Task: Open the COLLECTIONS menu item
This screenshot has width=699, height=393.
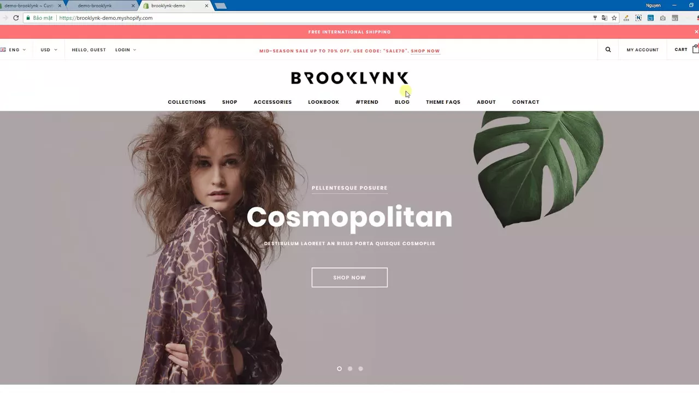Action: click(187, 102)
